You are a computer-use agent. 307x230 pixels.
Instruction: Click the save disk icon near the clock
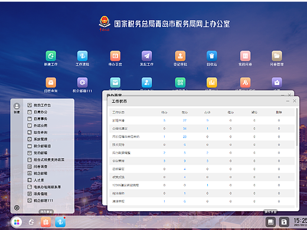[x=284, y=222]
